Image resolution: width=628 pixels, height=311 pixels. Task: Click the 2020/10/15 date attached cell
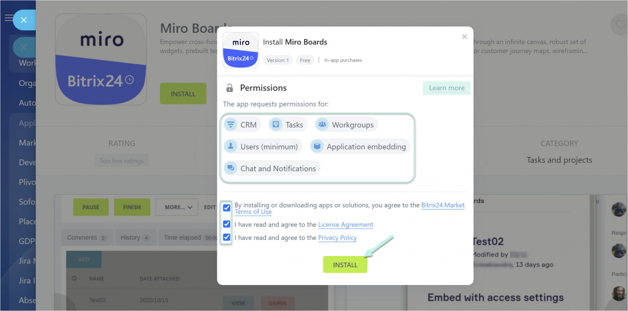coord(155,300)
